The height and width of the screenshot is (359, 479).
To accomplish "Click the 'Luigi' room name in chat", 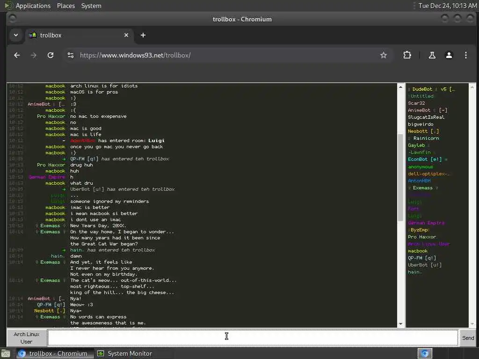I will [156, 141].
